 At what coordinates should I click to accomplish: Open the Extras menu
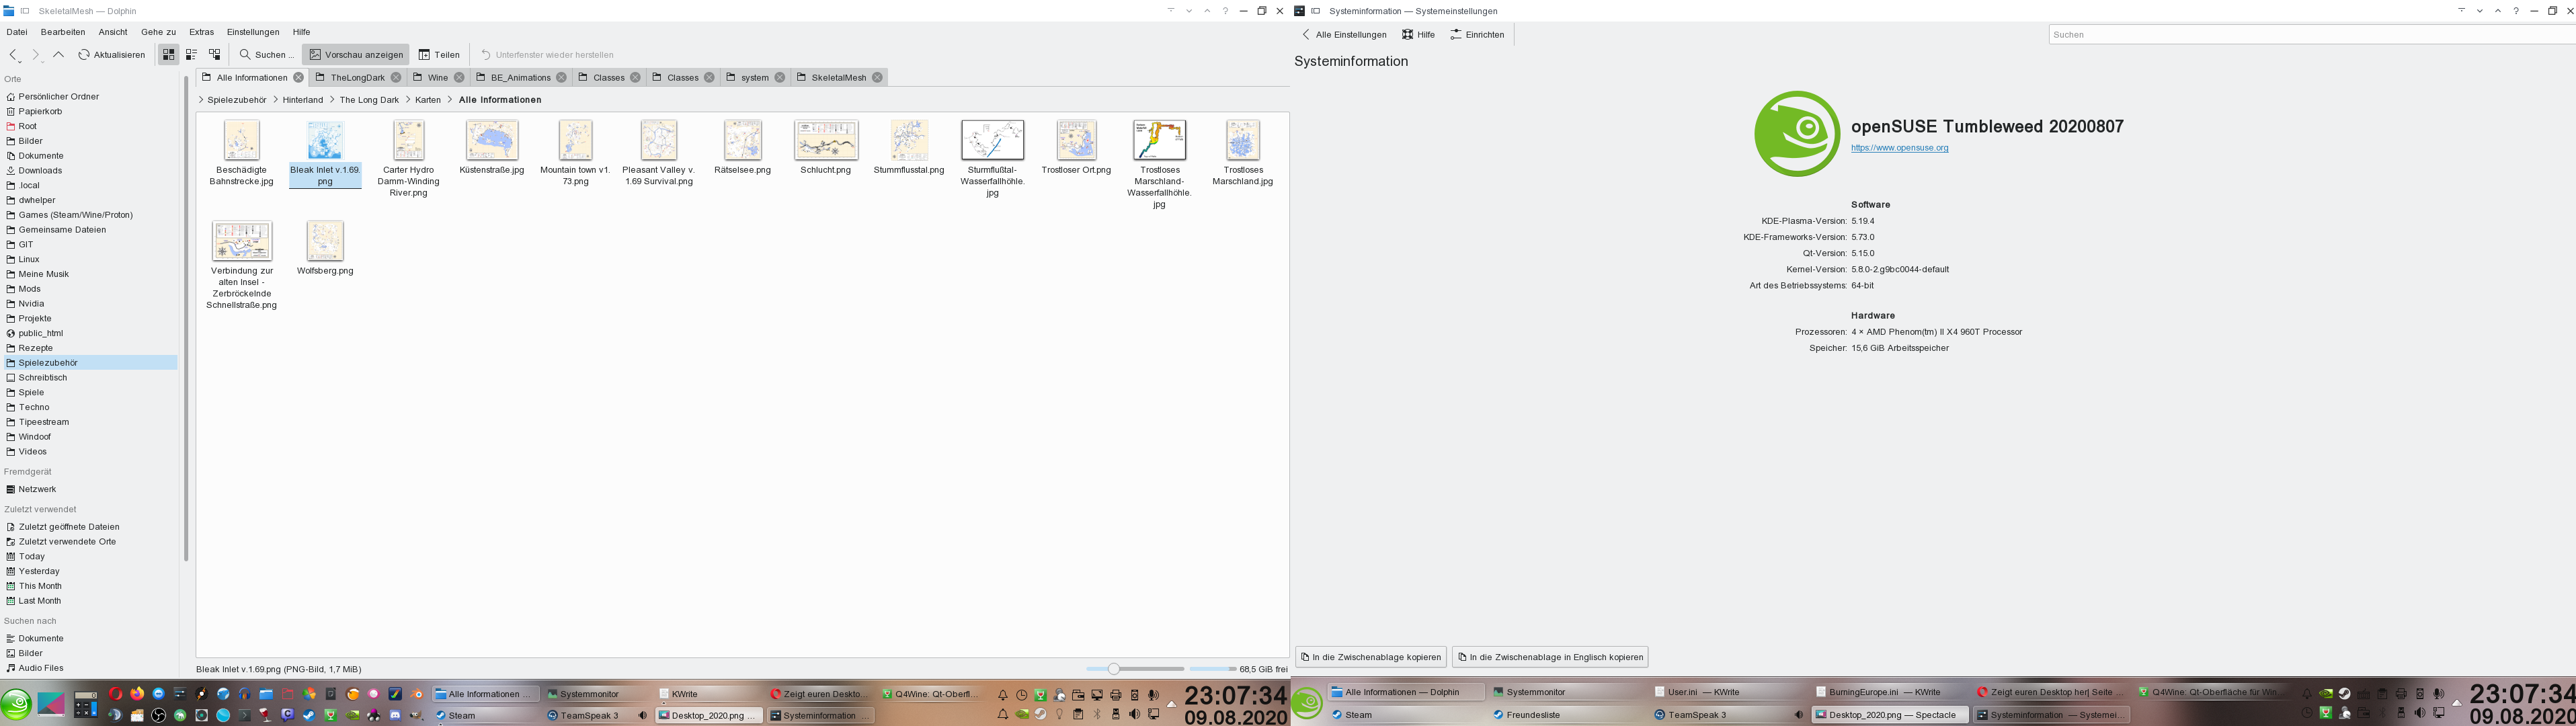tap(202, 31)
